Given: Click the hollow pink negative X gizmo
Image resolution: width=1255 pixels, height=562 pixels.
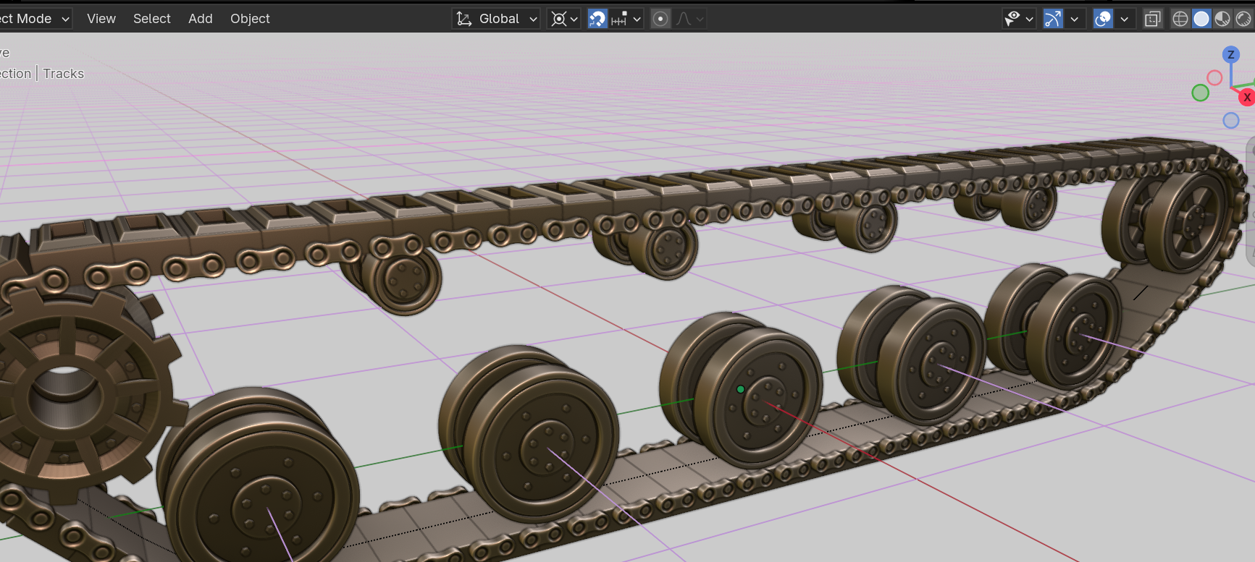Looking at the screenshot, I should (1214, 77).
